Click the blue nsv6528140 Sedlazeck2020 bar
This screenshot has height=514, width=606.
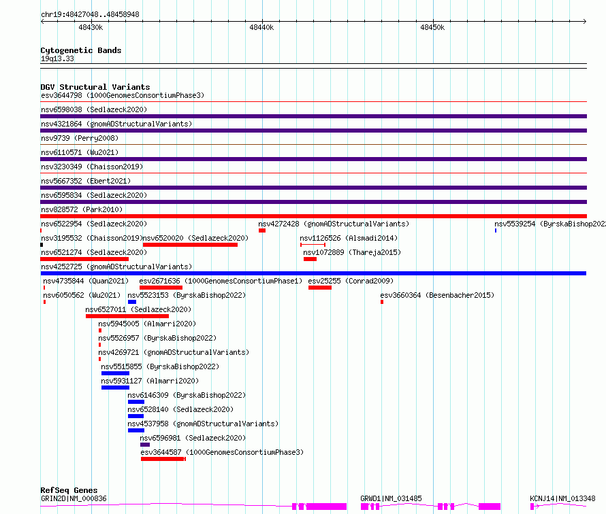pos(135,416)
